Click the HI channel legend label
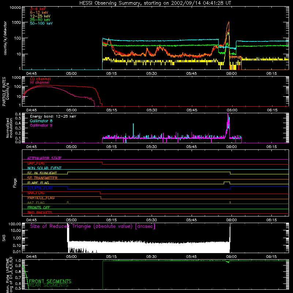The height and width of the screenshot is (293, 293). click(x=40, y=83)
